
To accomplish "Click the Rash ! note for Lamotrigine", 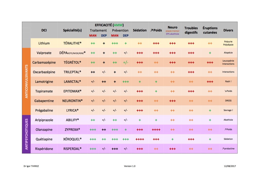I will coord(228,81).
